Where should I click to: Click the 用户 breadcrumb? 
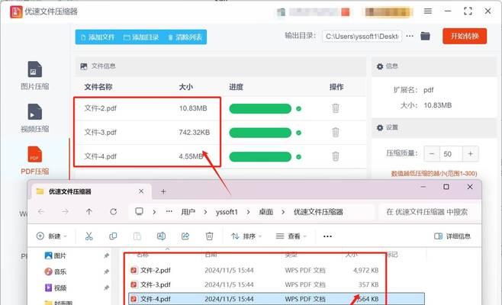(x=188, y=212)
